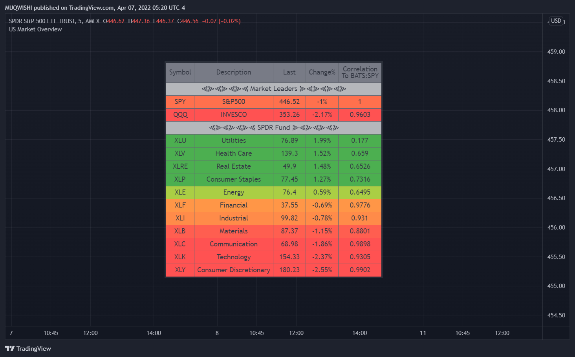Click the Energy description cell
This screenshot has height=357, width=575.
pos(234,192)
